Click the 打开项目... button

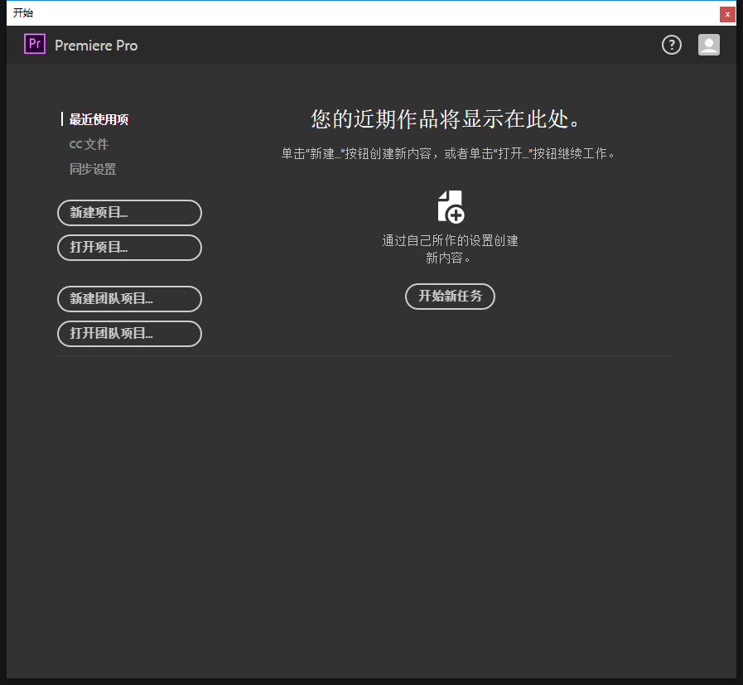point(129,248)
